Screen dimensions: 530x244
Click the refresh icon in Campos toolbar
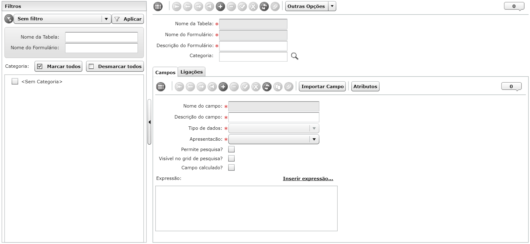267,87
